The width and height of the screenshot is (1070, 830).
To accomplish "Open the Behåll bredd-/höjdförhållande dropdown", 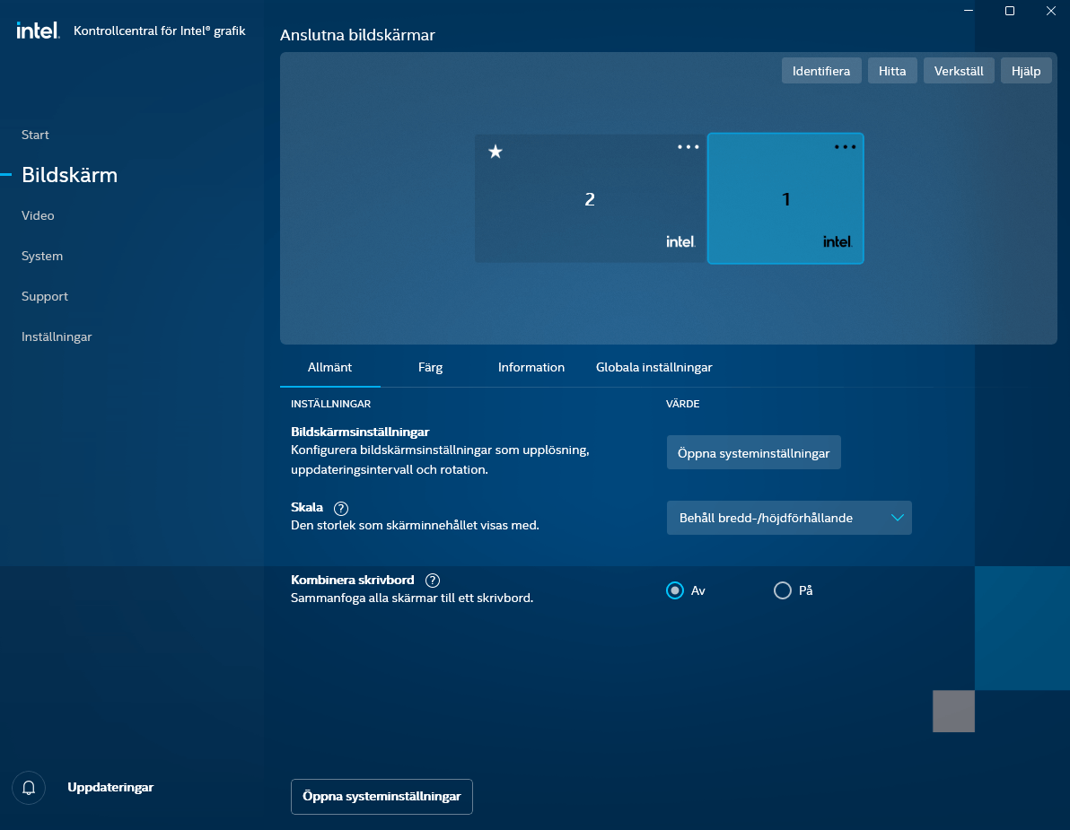I will (788, 518).
